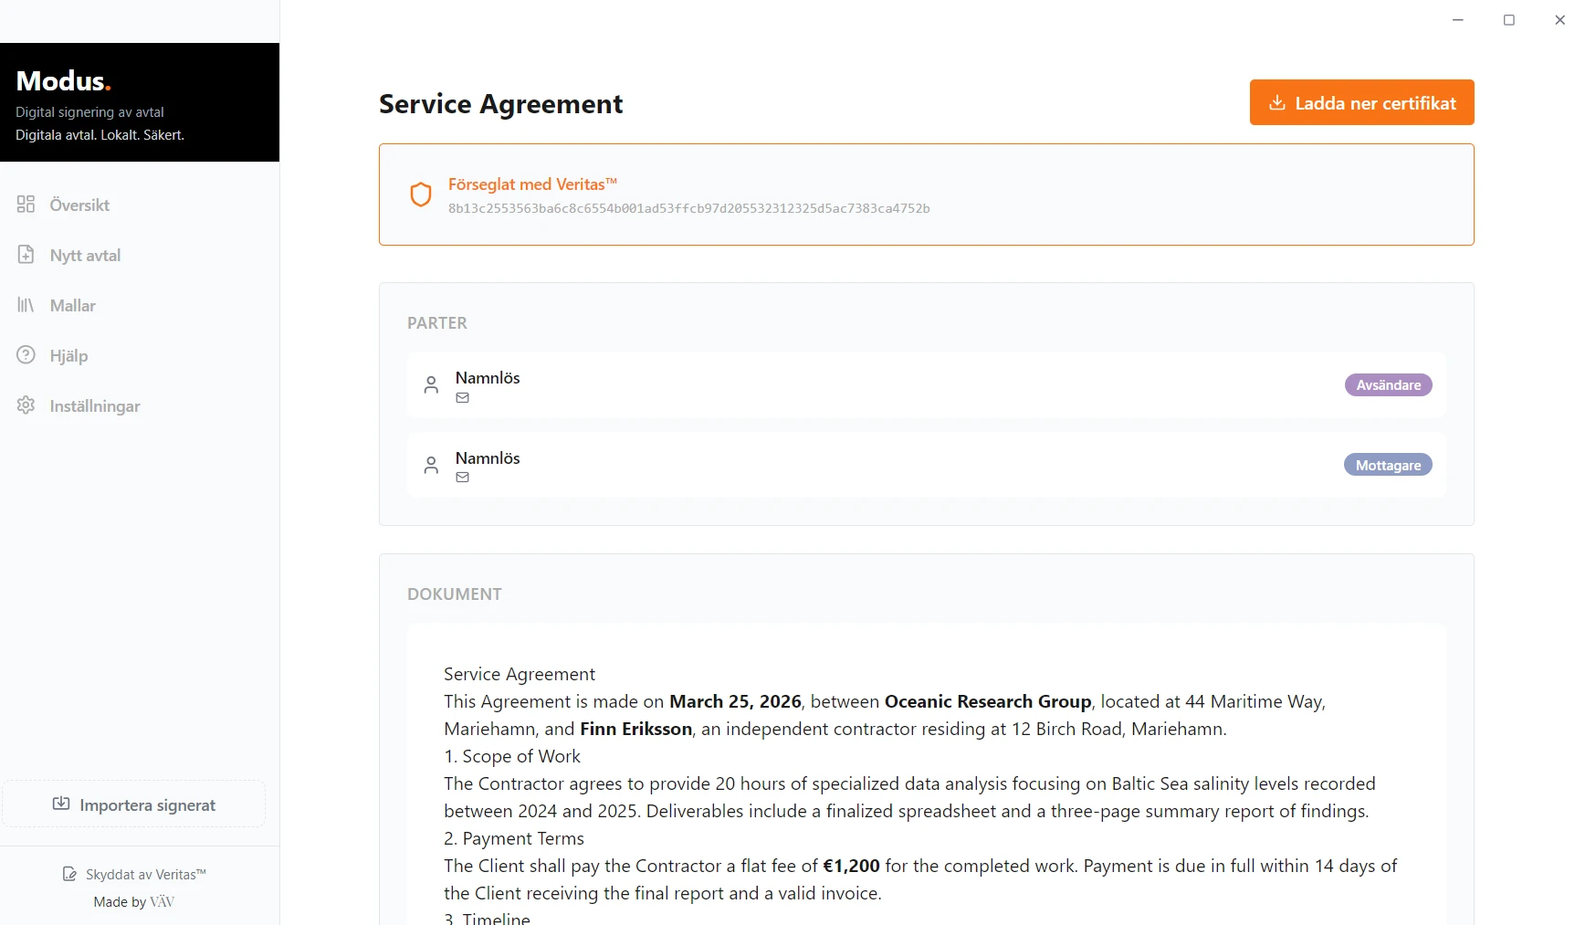Click the Importera signerat button
Viewport: 1575px width, 925px height.
(134, 804)
